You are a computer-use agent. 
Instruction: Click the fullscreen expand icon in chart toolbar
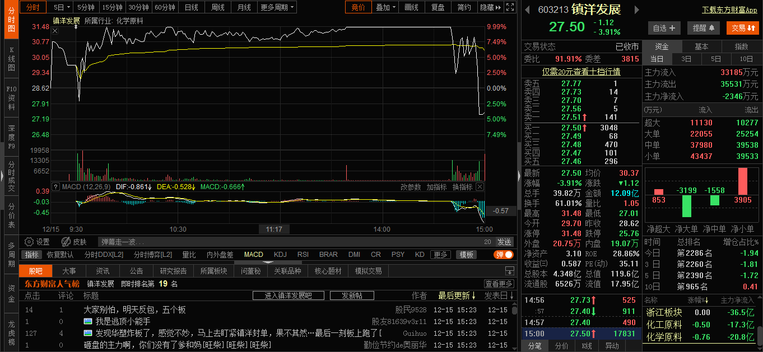click(509, 7)
